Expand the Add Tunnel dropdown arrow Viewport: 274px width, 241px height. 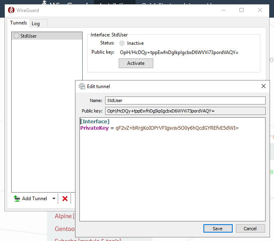(x=54, y=199)
